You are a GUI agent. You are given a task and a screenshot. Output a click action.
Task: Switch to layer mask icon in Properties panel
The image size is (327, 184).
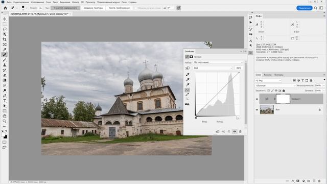click(x=191, y=57)
